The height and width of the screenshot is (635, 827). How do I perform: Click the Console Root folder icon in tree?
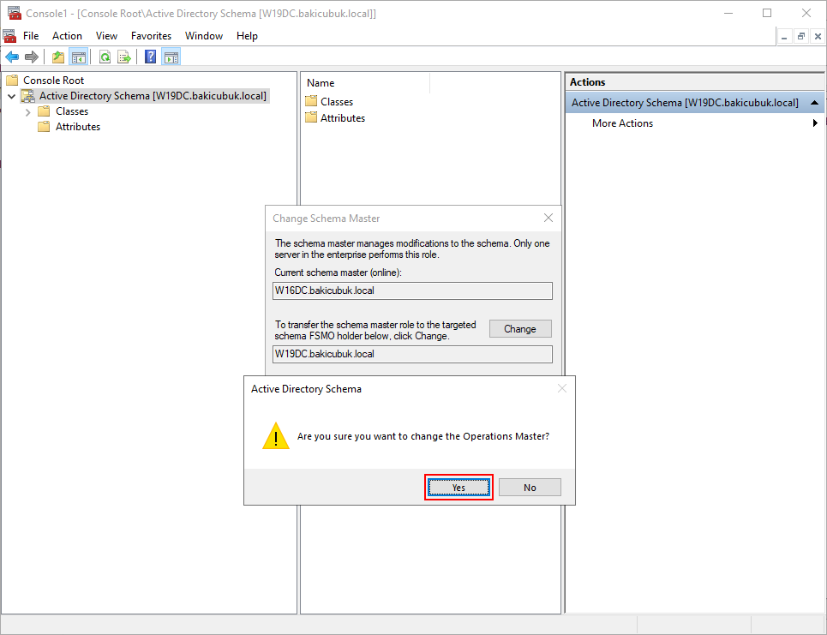point(12,81)
